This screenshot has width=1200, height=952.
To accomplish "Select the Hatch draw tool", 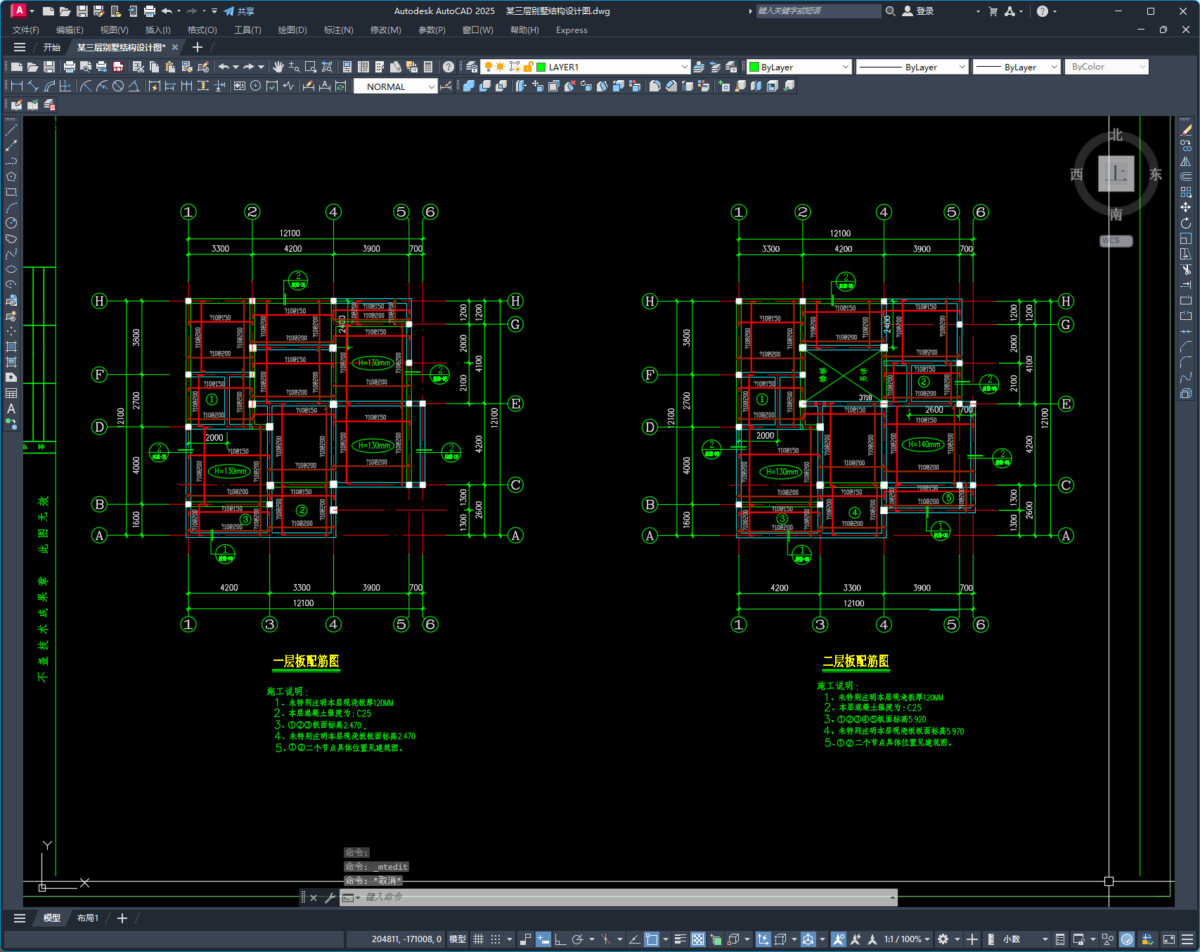I will (x=11, y=347).
